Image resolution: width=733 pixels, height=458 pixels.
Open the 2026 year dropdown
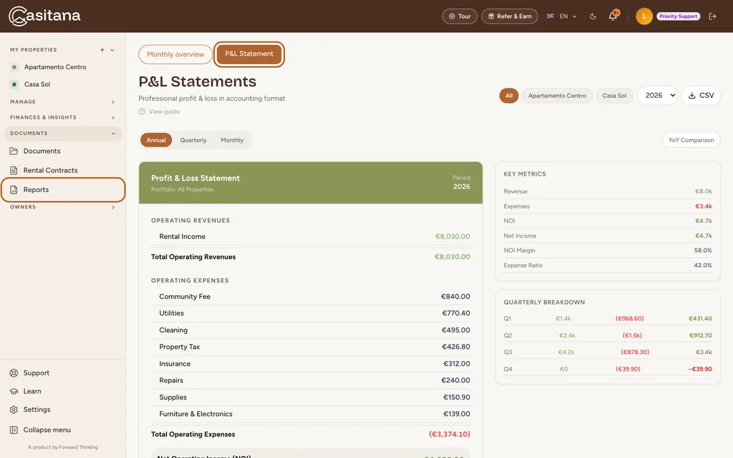(x=657, y=96)
